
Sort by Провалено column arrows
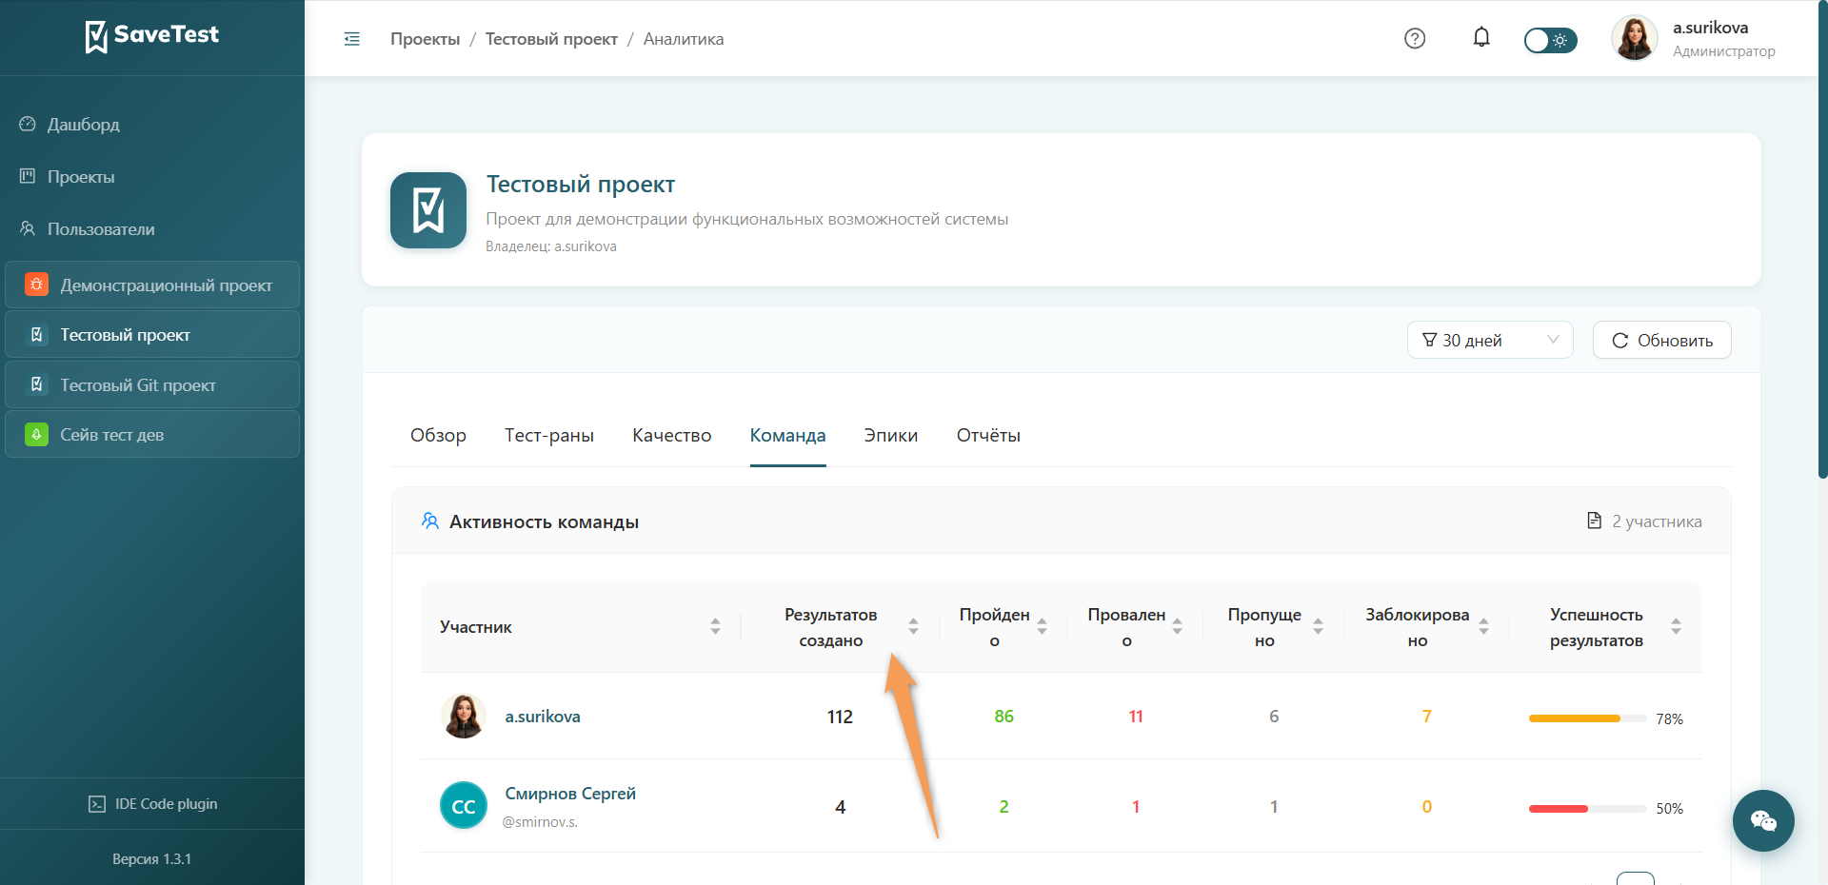pos(1177,626)
